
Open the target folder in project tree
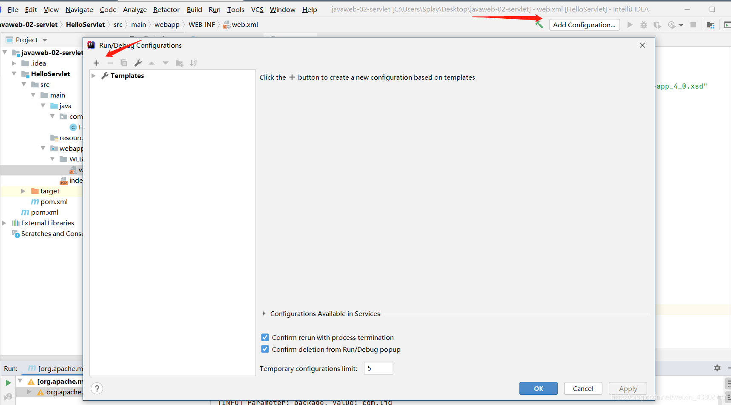pos(50,191)
